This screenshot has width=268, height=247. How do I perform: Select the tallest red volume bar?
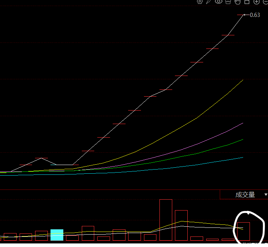click(166, 220)
